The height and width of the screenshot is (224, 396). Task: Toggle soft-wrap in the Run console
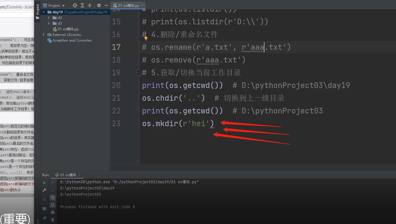pos(53,198)
